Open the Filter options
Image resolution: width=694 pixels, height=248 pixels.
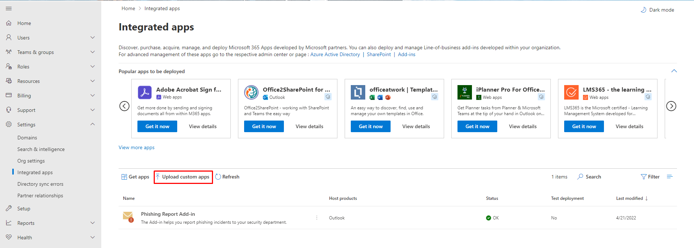[x=650, y=177]
